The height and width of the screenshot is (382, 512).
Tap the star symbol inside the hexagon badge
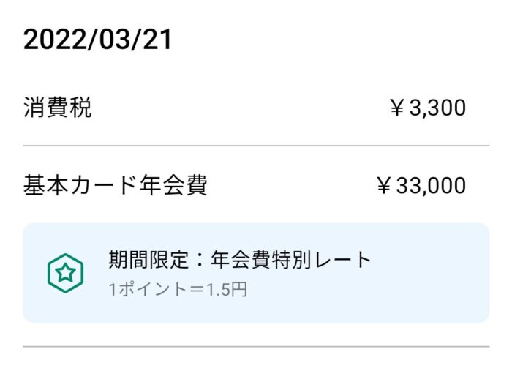coord(65,272)
